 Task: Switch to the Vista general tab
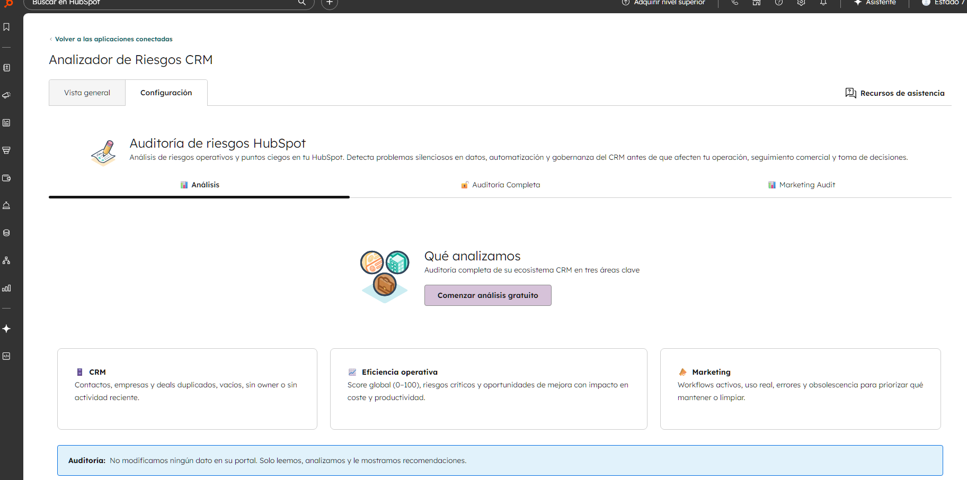[86, 92]
